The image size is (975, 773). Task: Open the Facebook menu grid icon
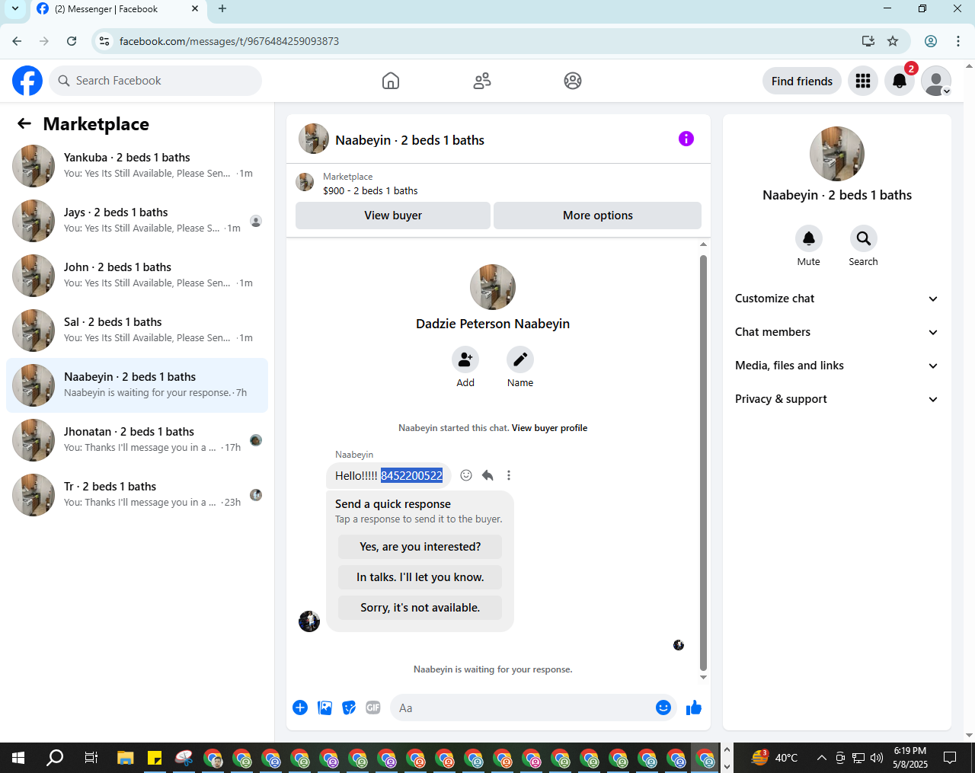tap(863, 81)
